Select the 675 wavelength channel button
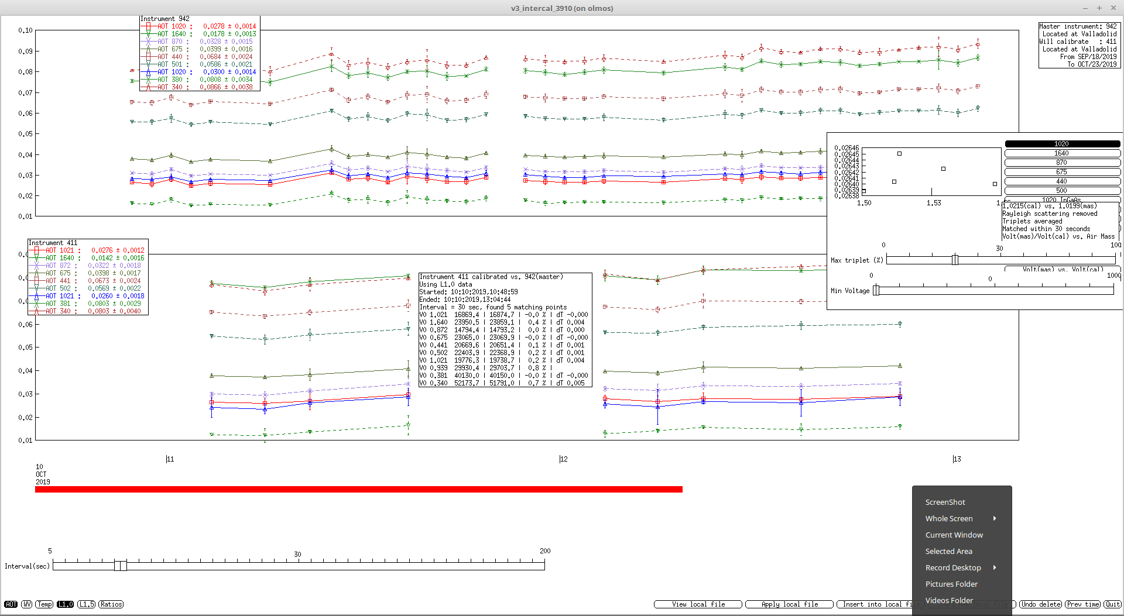 1062,172
